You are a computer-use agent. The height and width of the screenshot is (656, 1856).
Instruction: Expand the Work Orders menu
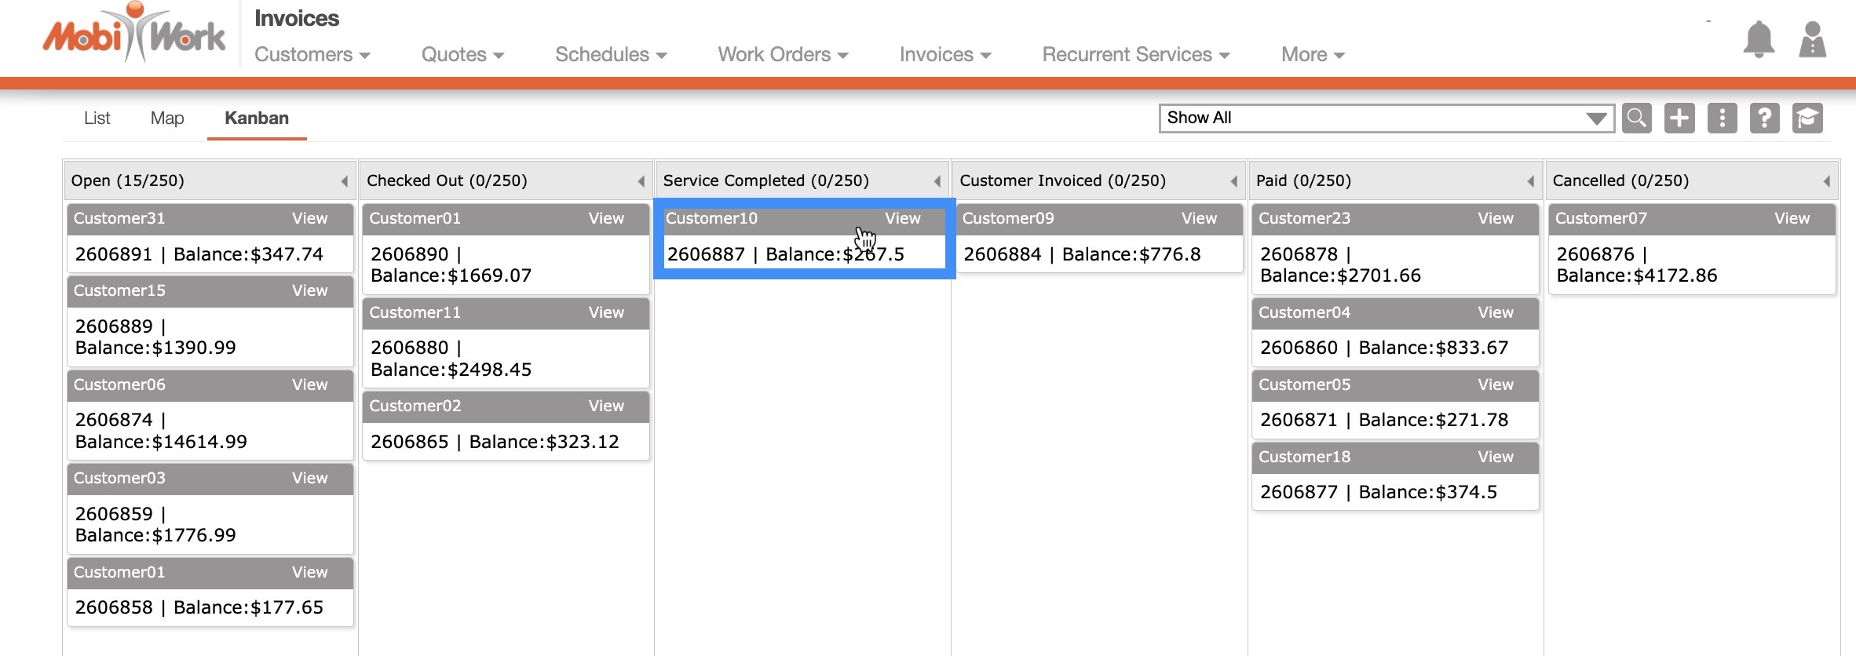(x=783, y=55)
